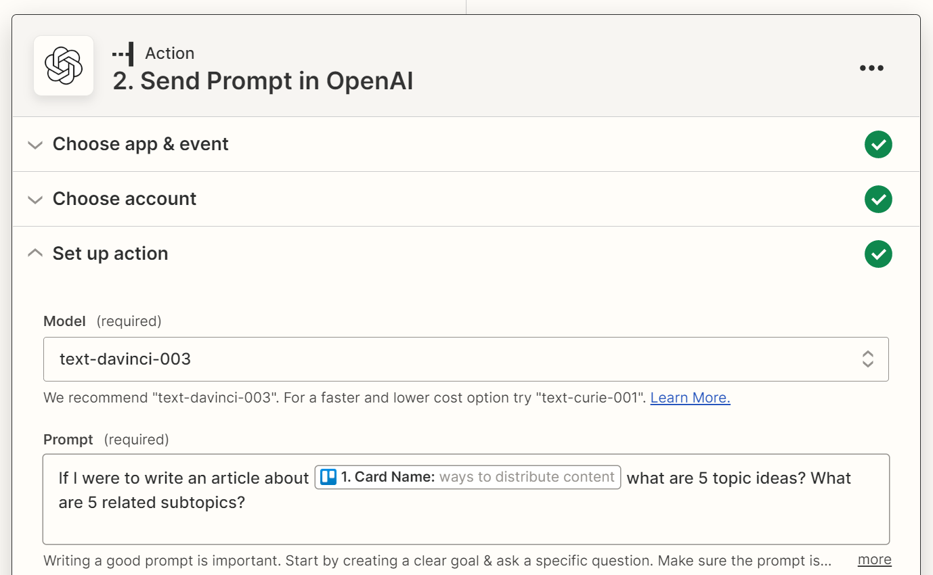Click the "2. Send Prompt in OpenAI" title
933x575 pixels.
pos(263,81)
